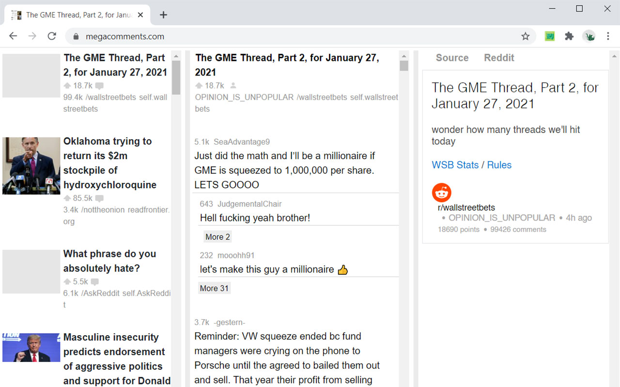Expand More 31 hidden replies
The width and height of the screenshot is (620, 387).
(214, 288)
